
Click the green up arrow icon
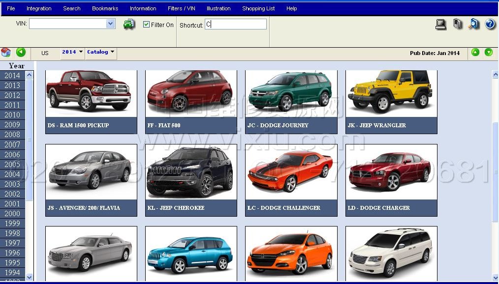click(475, 52)
